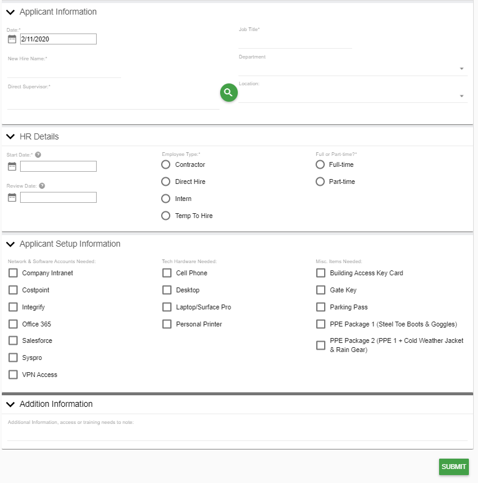
Task: Click into the Job Title field
Action: pyautogui.click(x=295, y=41)
